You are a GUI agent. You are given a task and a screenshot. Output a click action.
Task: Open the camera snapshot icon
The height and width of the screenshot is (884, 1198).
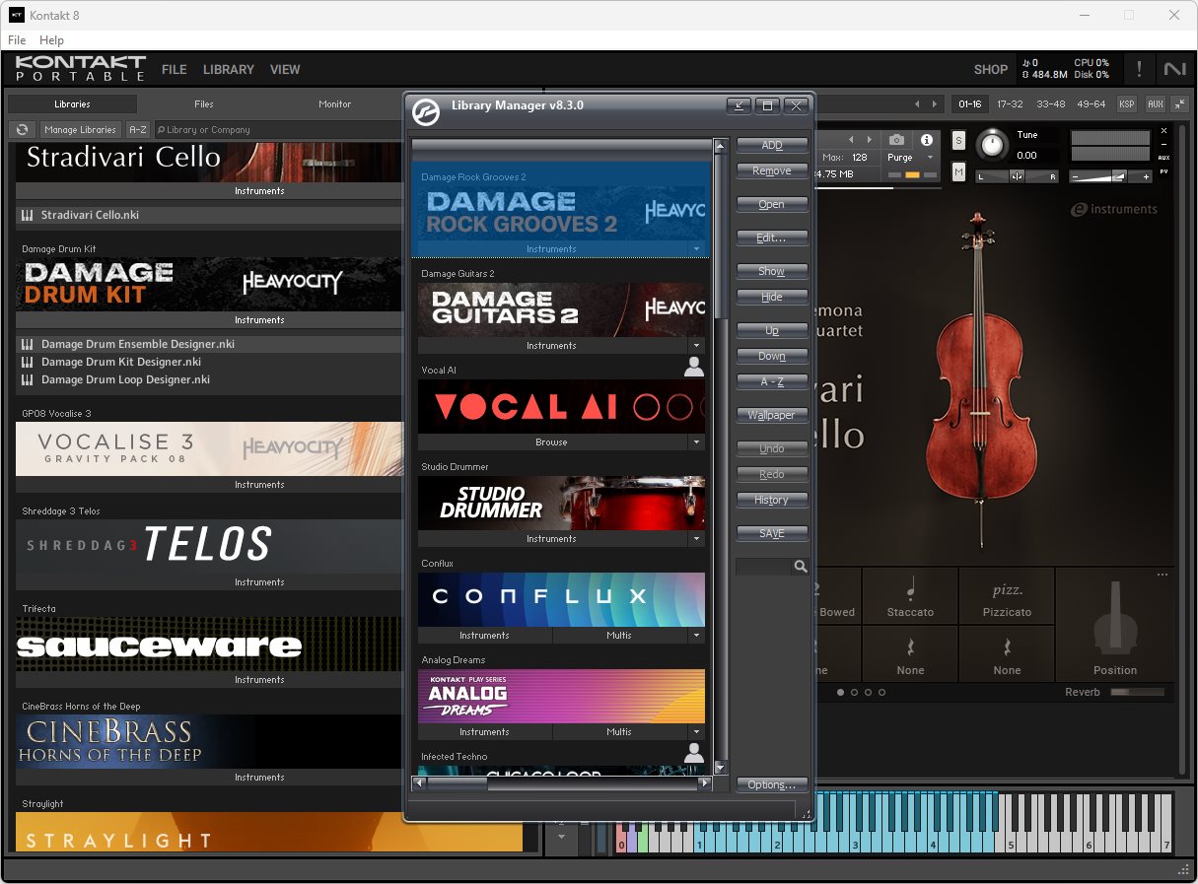pyautogui.click(x=896, y=140)
